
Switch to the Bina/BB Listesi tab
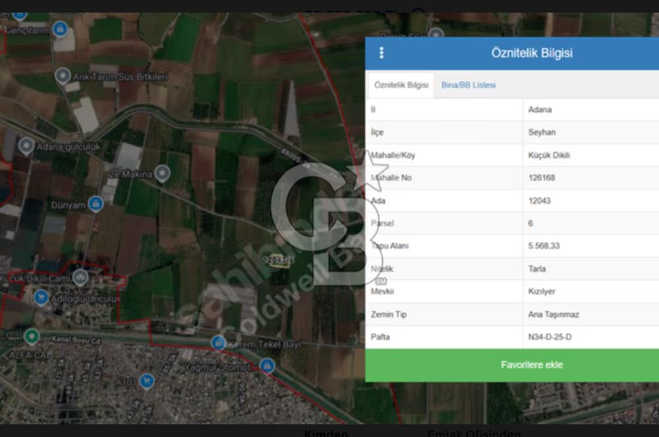point(468,85)
